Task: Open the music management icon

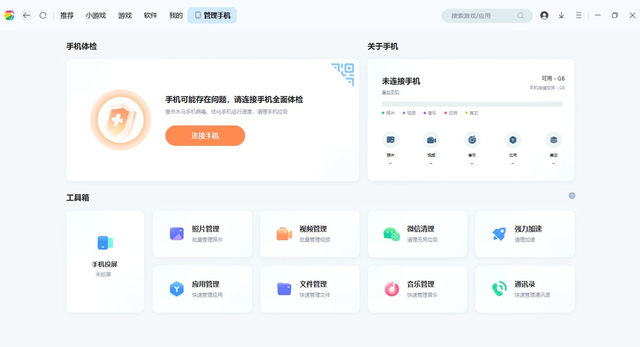Action: click(x=391, y=289)
